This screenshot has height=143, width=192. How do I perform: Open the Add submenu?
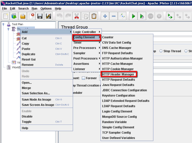(x=46, y=32)
